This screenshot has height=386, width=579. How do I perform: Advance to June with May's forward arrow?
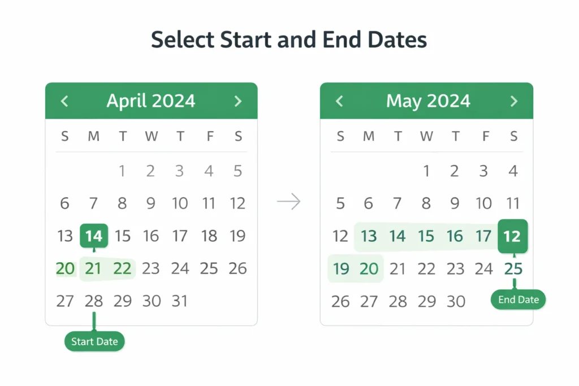click(514, 101)
